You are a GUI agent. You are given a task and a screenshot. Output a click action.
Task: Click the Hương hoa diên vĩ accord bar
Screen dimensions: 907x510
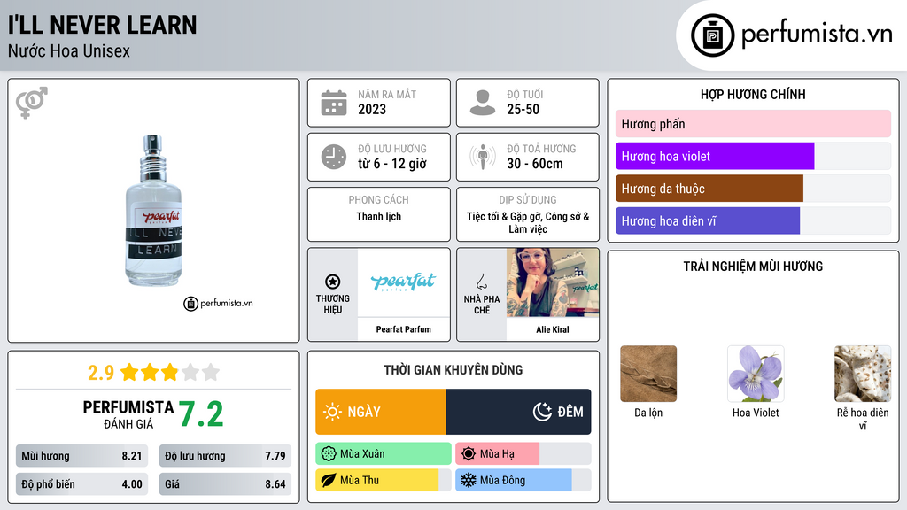tap(753, 220)
